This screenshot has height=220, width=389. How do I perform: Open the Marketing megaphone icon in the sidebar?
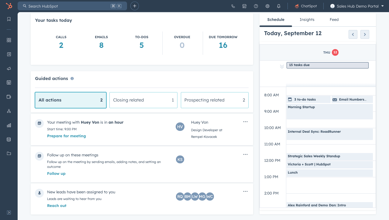click(9, 68)
